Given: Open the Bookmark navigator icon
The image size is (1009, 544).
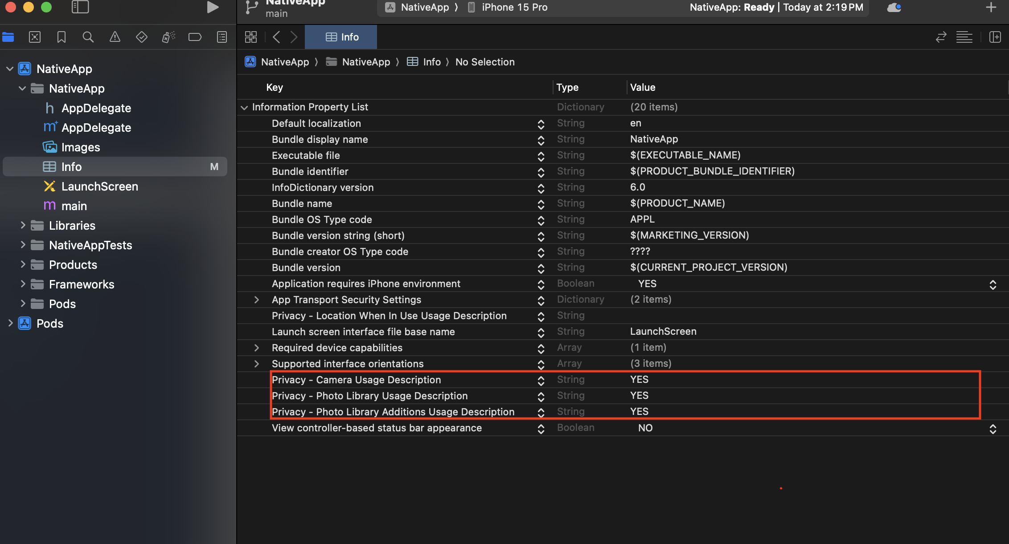Looking at the screenshot, I should [x=62, y=37].
